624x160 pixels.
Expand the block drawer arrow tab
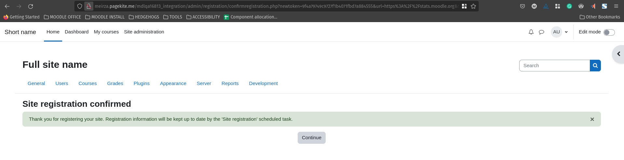click(x=618, y=54)
